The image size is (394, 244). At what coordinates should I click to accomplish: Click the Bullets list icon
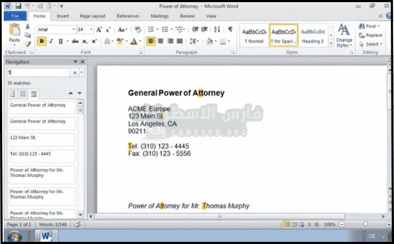[x=151, y=29]
